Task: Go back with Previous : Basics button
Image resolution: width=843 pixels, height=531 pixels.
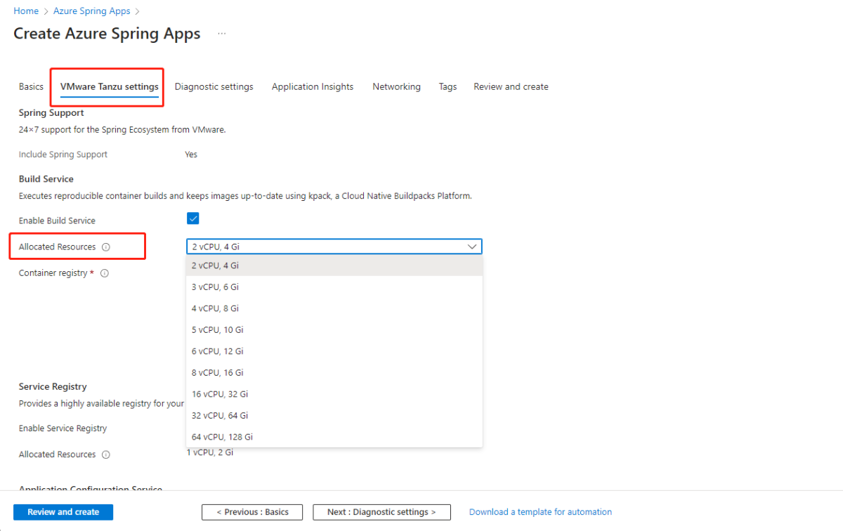Action: click(252, 512)
